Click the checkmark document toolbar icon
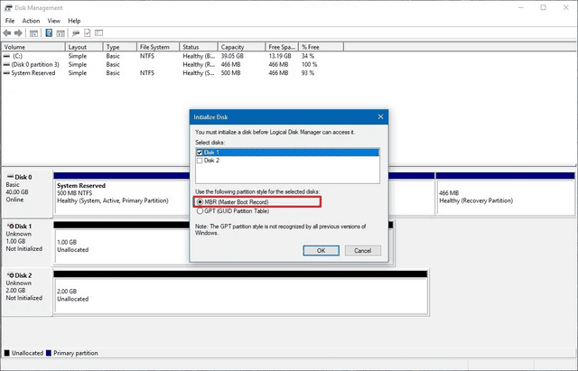578x371 pixels. [x=88, y=33]
